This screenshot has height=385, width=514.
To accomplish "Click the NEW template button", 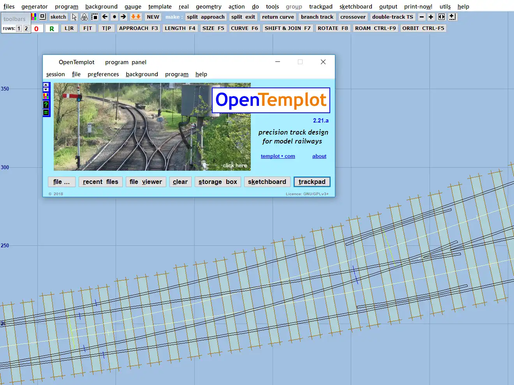I will (153, 17).
